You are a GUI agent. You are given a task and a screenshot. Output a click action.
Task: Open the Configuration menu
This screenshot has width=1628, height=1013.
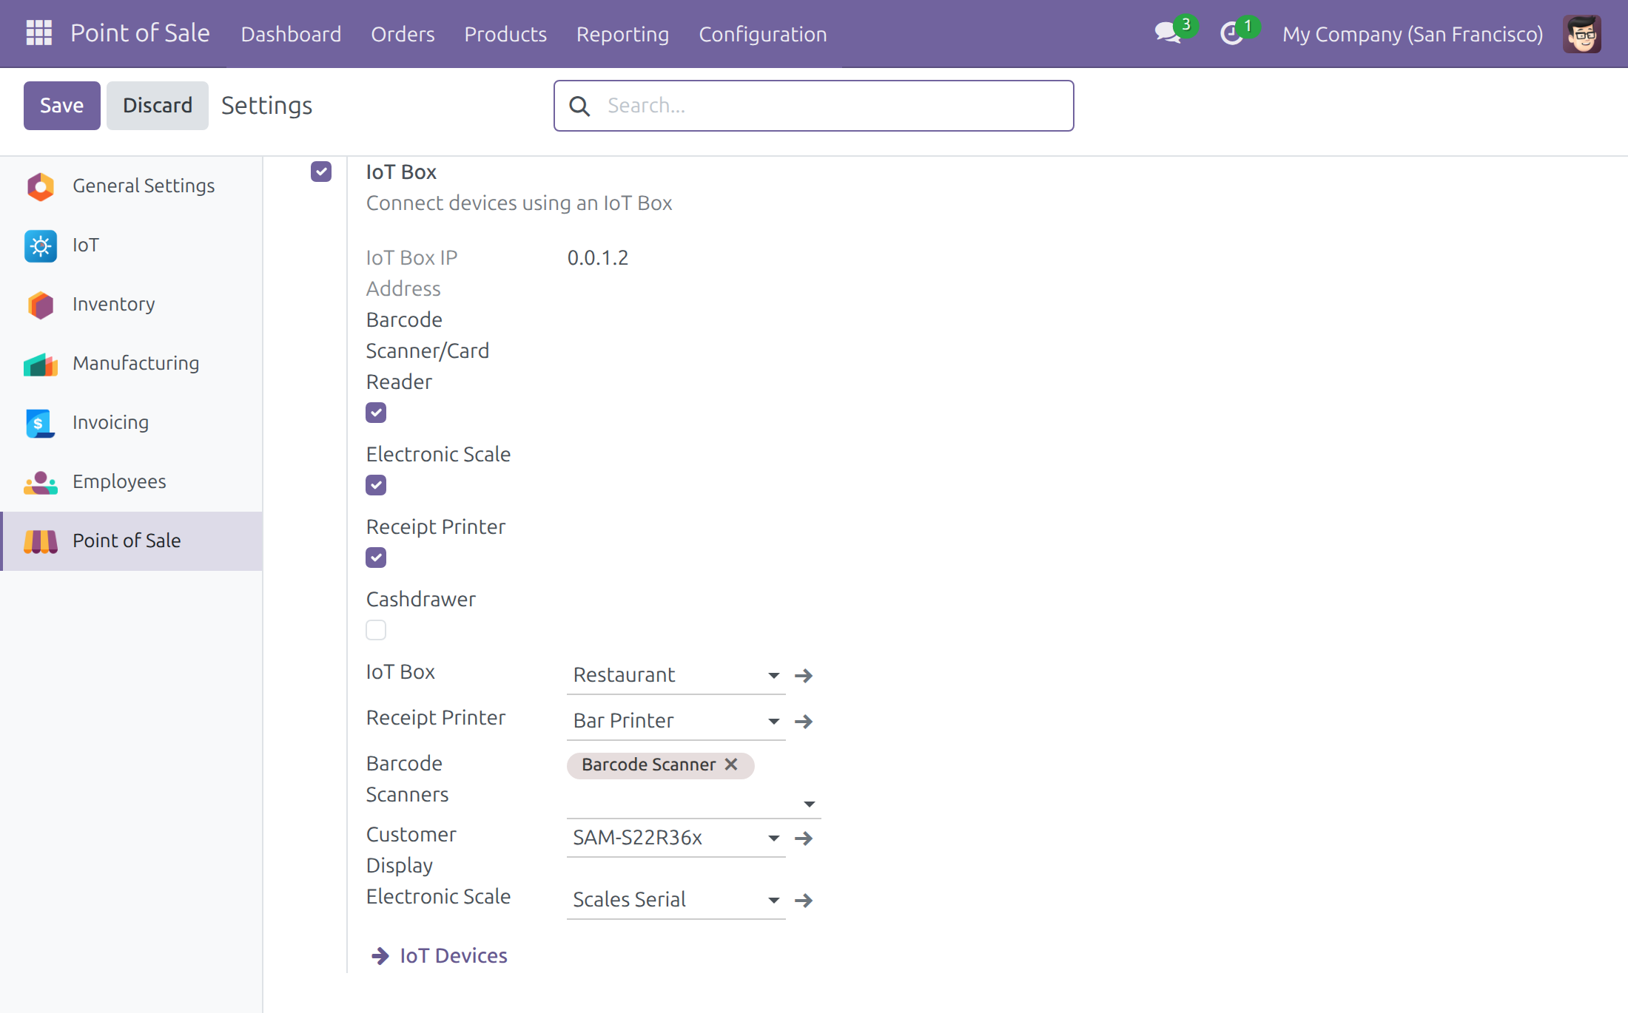point(763,34)
